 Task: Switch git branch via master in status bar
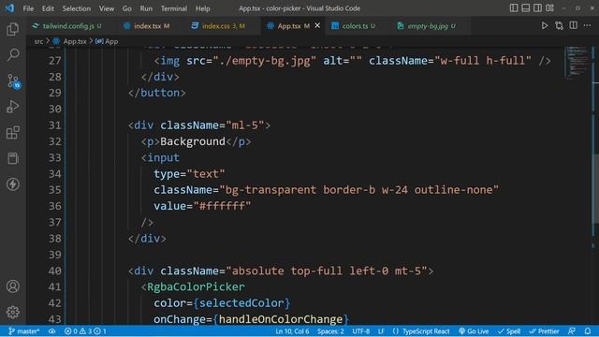[24, 330]
